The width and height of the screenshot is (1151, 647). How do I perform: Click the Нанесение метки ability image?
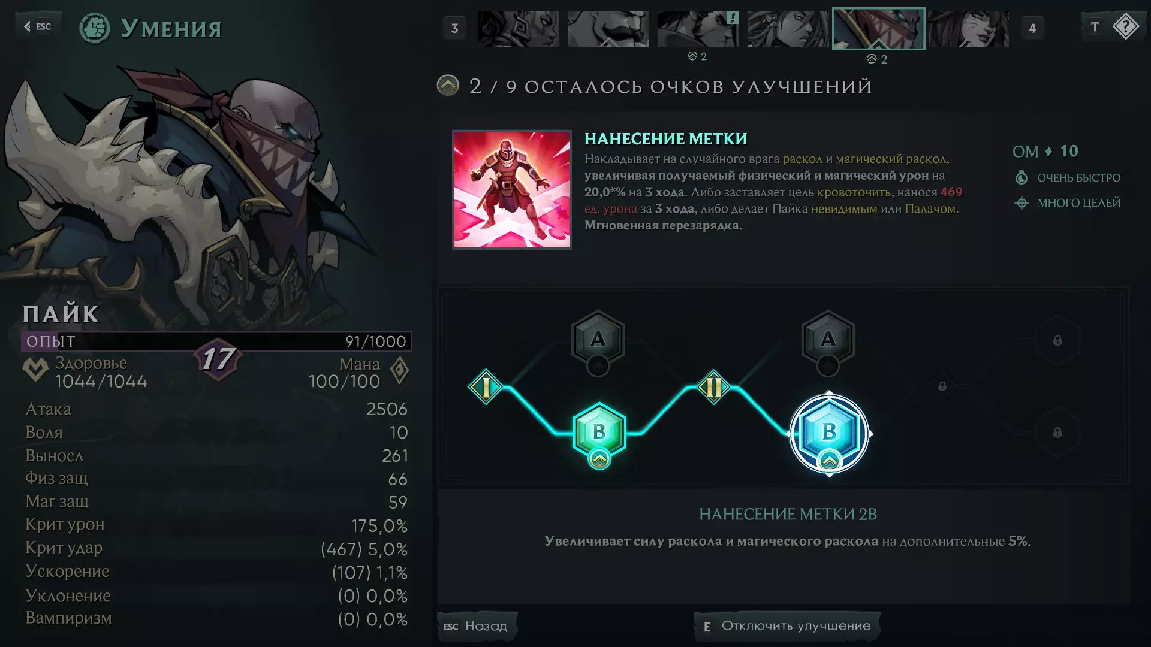pyautogui.click(x=511, y=189)
